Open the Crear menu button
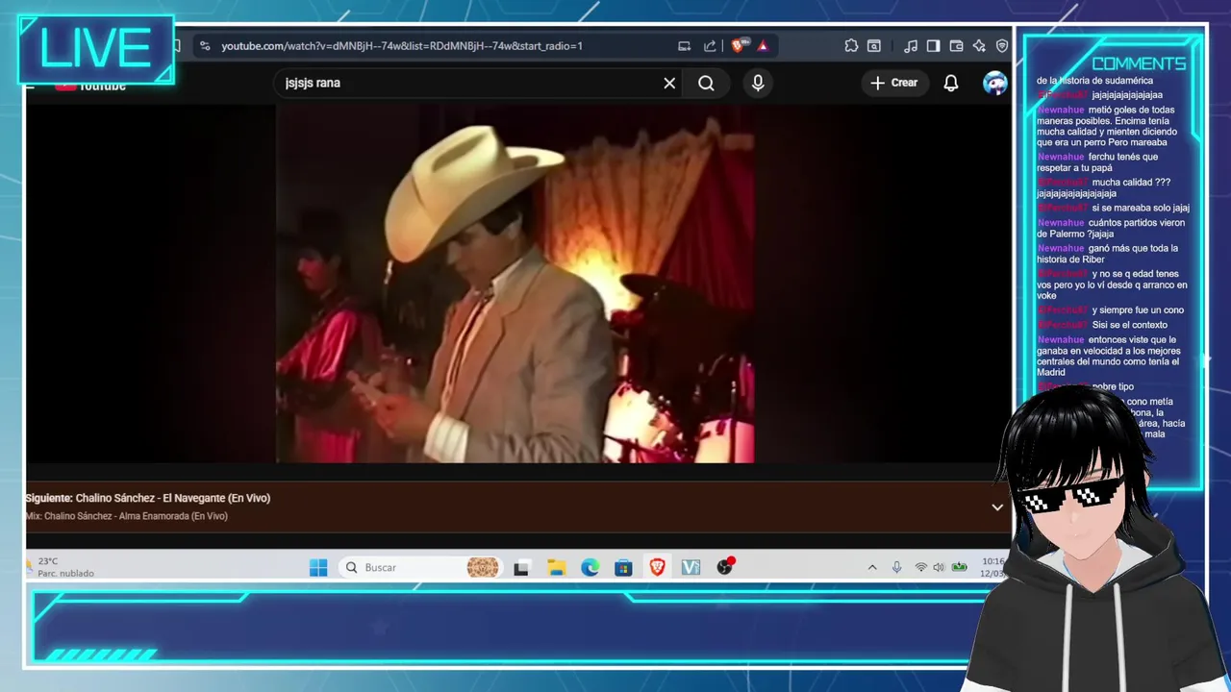This screenshot has height=692, width=1231. [894, 83]
